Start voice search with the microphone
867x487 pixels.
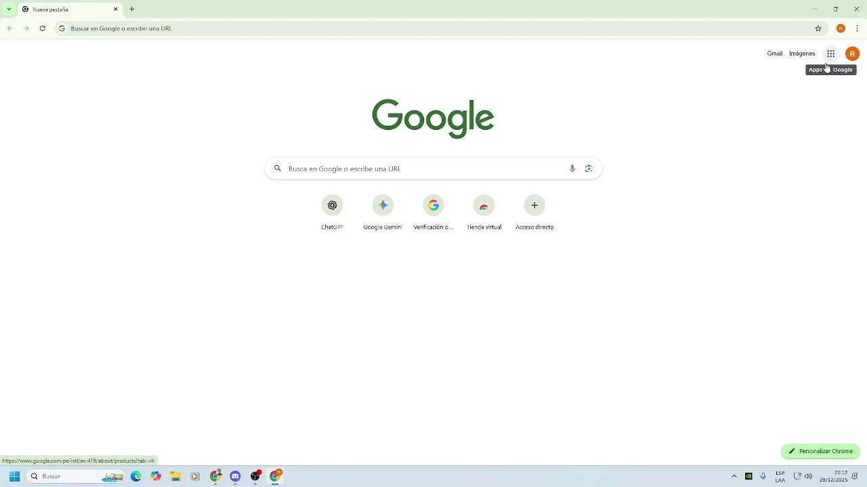[572, 168]
